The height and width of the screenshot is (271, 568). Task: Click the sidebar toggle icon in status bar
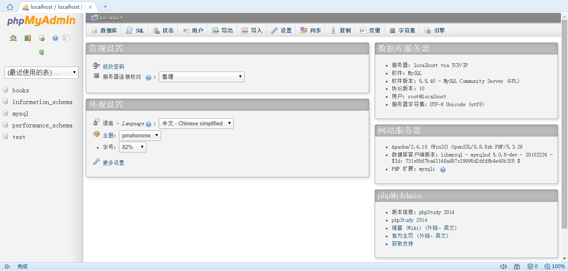pyautogui.click(x=7, y=266)
